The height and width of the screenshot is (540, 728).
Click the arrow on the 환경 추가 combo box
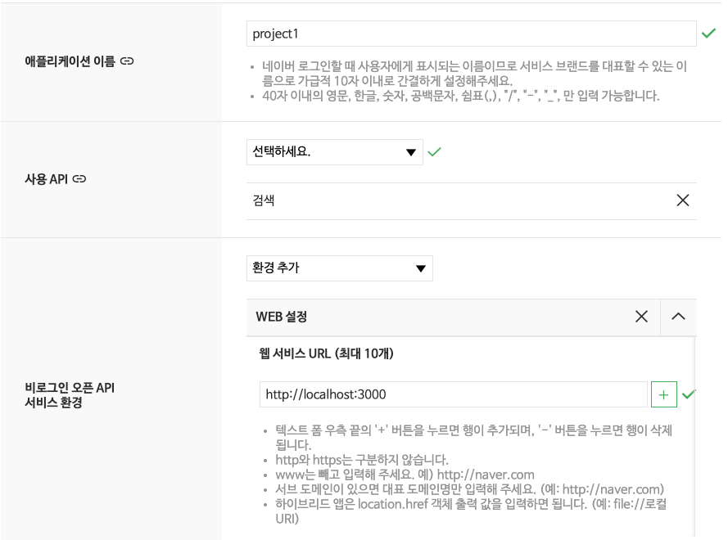tap(421, 268)
